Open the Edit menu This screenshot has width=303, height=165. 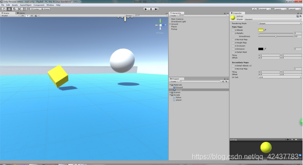8,5
